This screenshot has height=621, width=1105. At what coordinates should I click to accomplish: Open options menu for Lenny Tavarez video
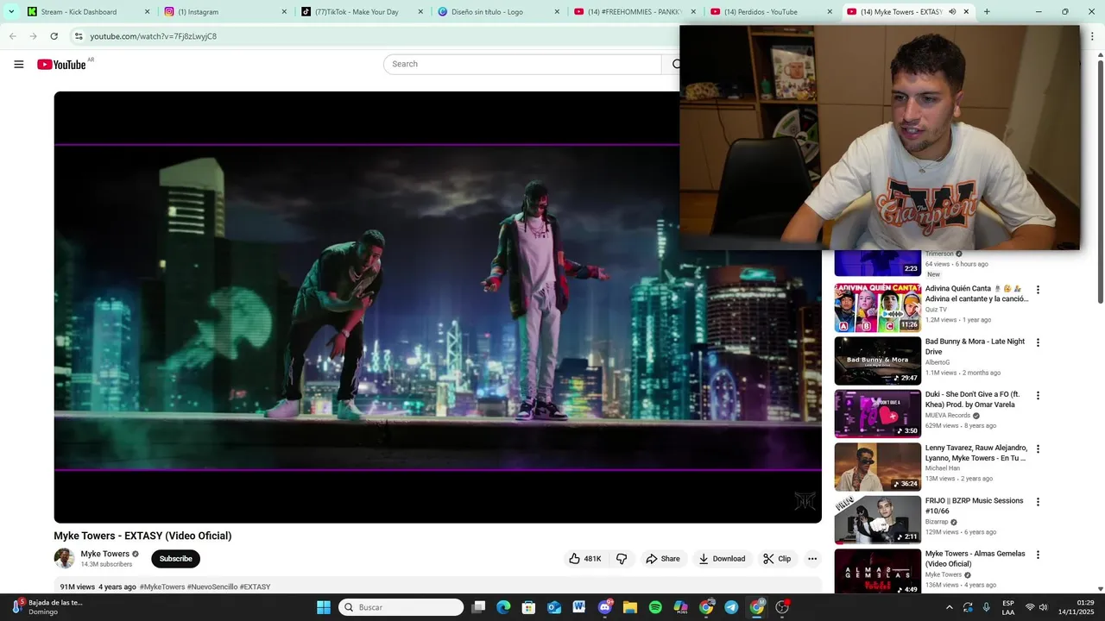(1038, 449)
